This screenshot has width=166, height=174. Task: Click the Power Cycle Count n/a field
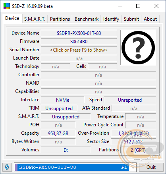(141, 125)
